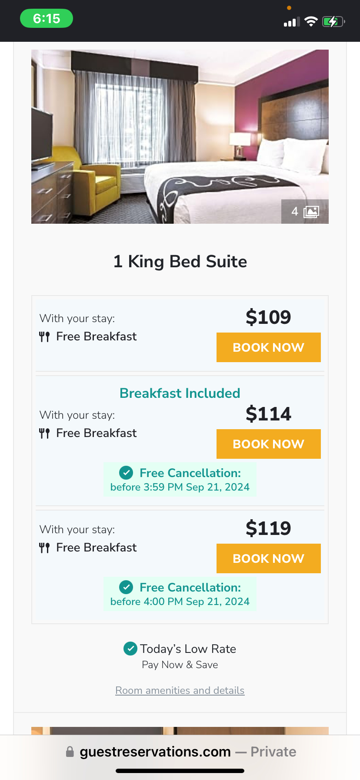Book the $109 room rate
360x780 pixels.
point(268,347)
